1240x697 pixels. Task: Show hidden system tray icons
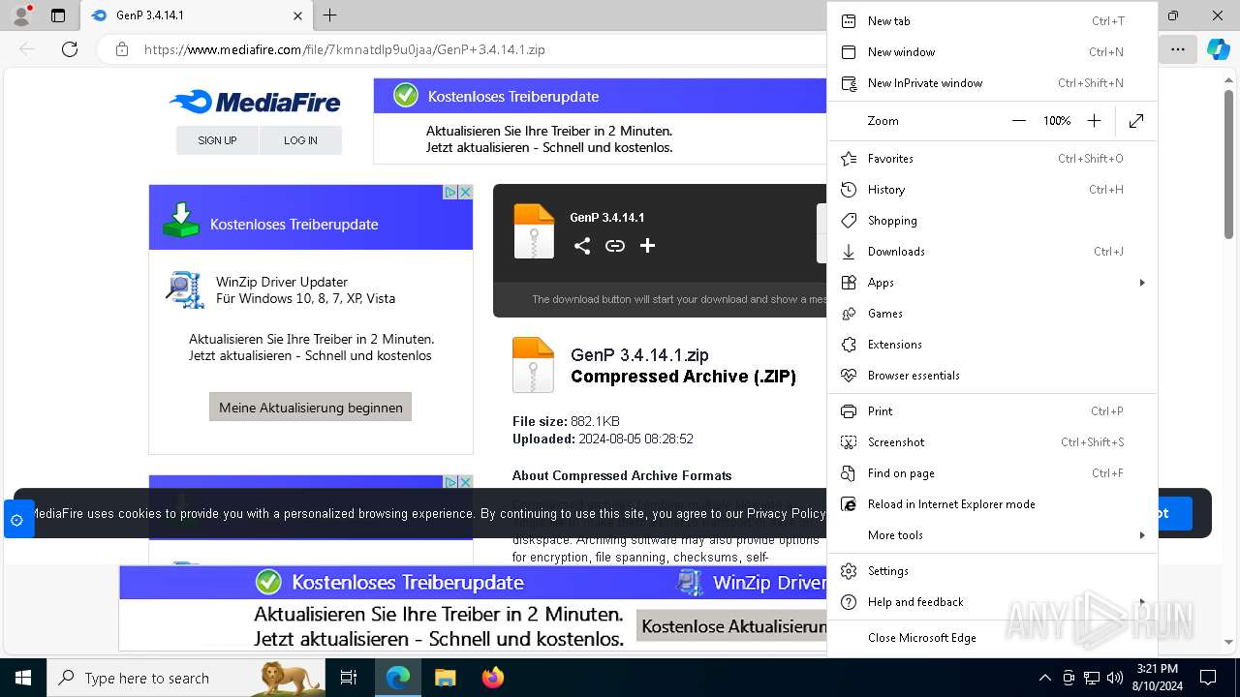(1044, 678)
